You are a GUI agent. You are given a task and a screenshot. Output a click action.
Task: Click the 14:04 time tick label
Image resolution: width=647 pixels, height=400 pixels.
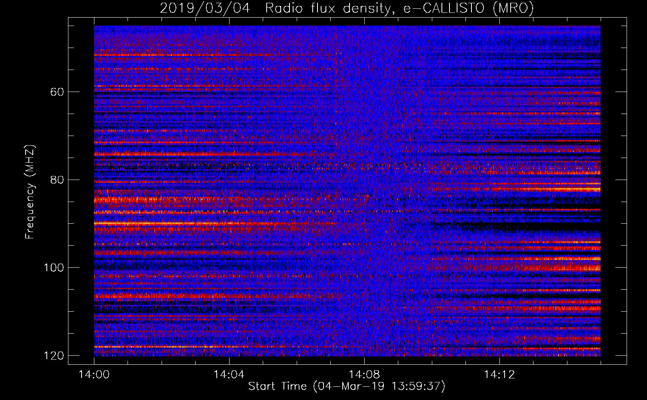[x=229, y=375]
